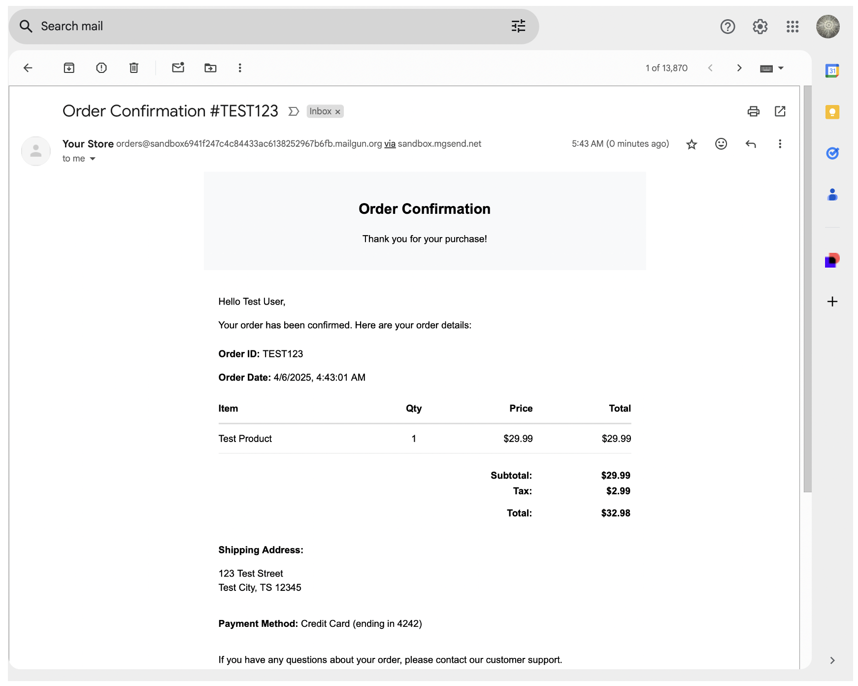Open the input tools keyboard dropdown
Screen dimensions: 858x686
(772, 69)
